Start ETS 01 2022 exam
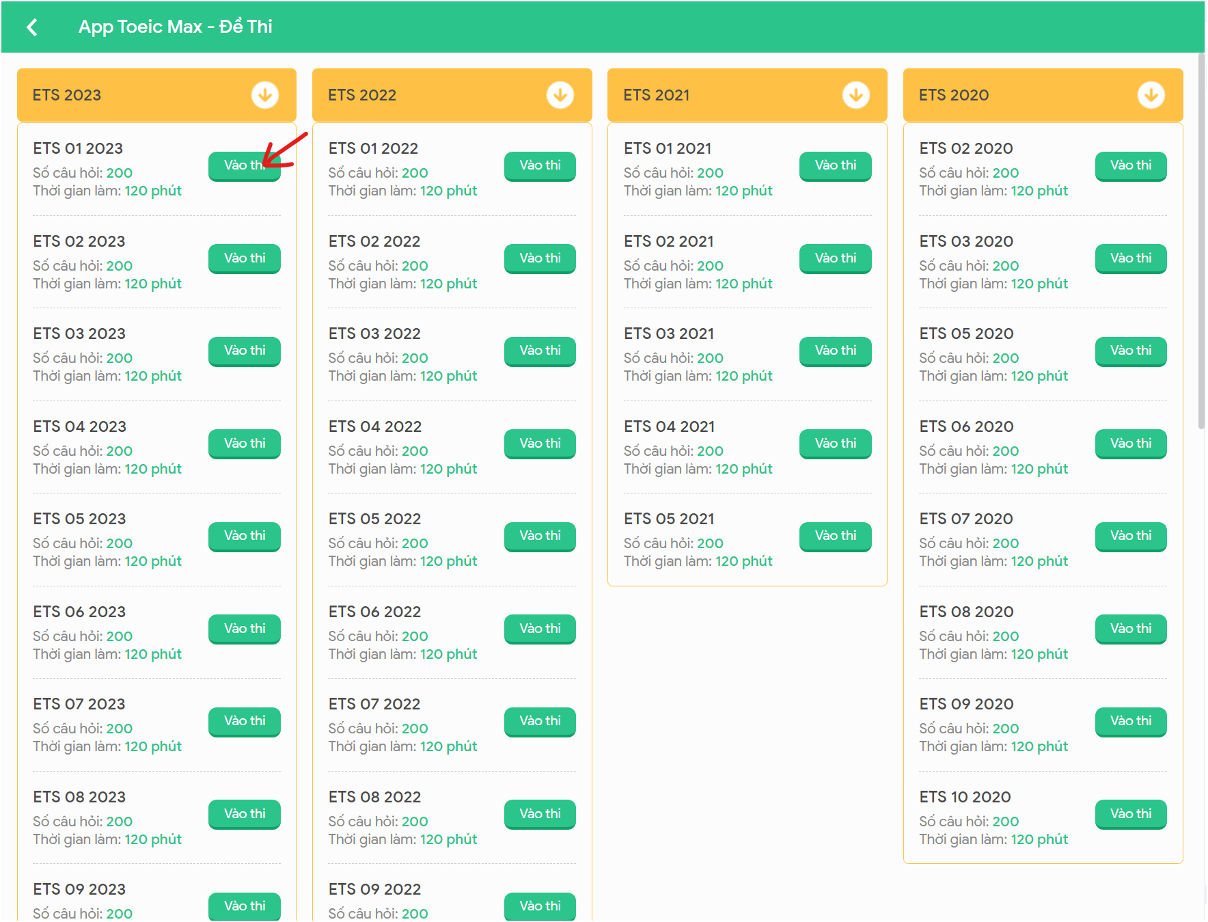This screenshot has width=1208, height=922. click(540, 165)
